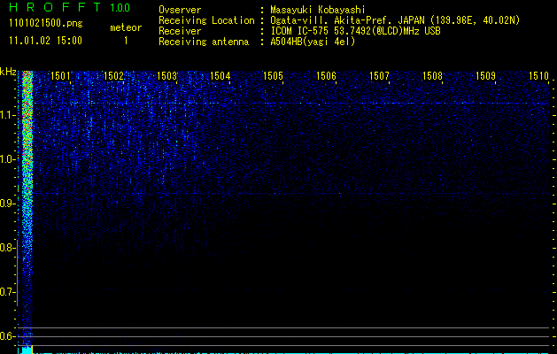
Task: Click the 1508 time axis marker
Action: (x=433, y=76)
